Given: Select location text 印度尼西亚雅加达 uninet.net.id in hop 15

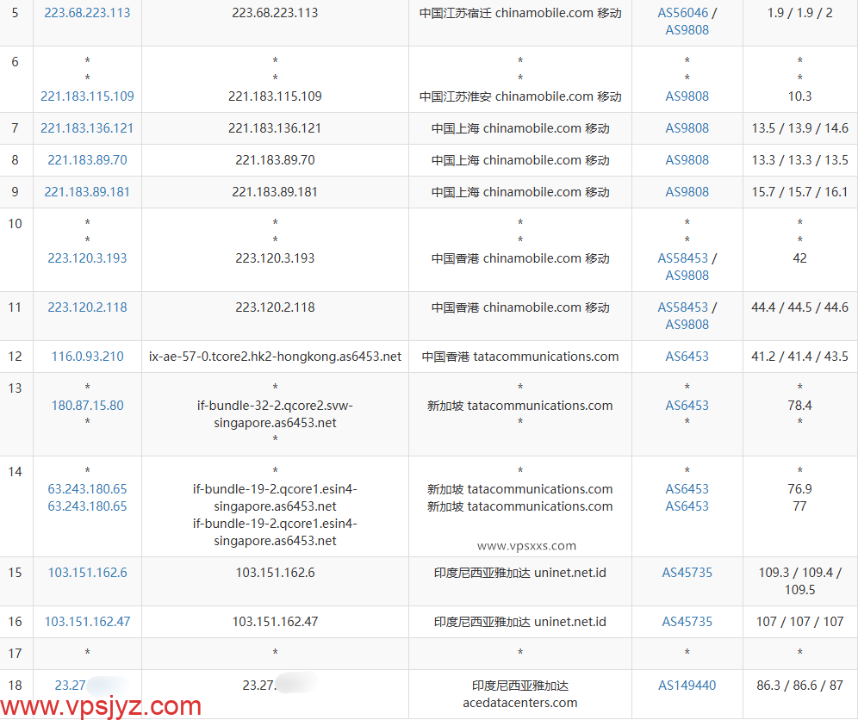Looking at the screenshot, I should [519, 573].
